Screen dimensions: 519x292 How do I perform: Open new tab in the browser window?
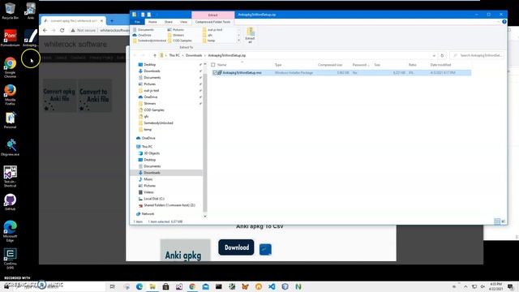click(x=112, y=21)
